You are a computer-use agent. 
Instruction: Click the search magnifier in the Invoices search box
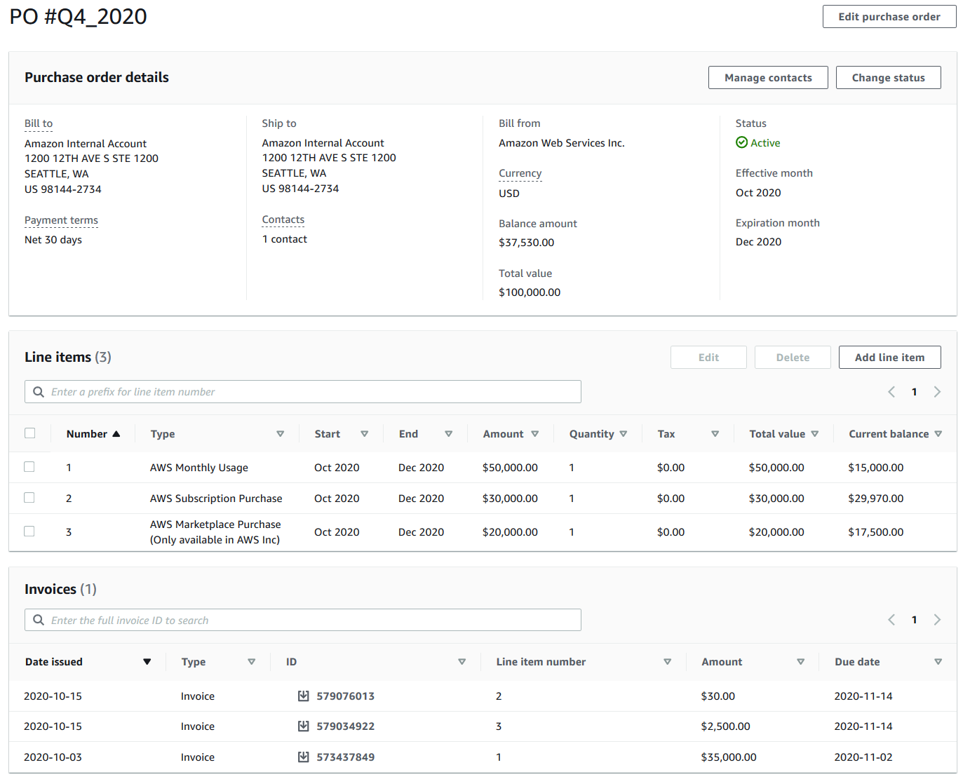[x=39, y=620]
